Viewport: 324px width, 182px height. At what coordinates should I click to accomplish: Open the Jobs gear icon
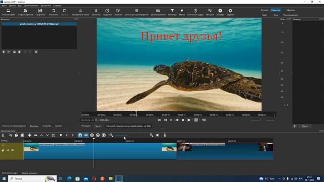230,11
